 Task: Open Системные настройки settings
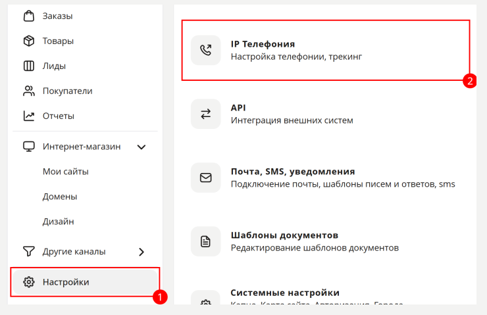click(285, 293)
